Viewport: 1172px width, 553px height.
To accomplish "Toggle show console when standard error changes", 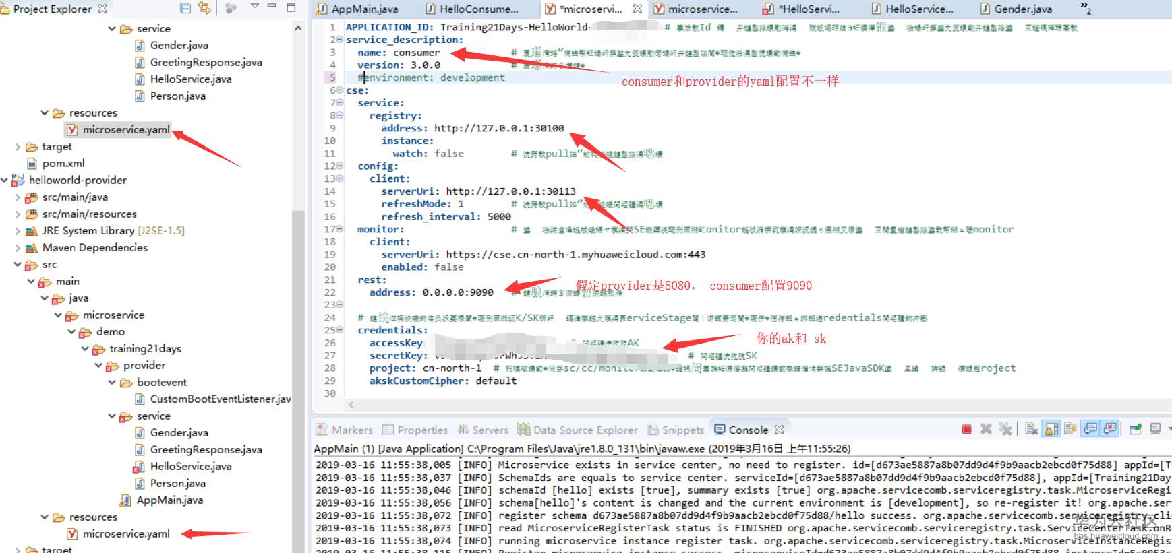I will tap(1110, 429).
